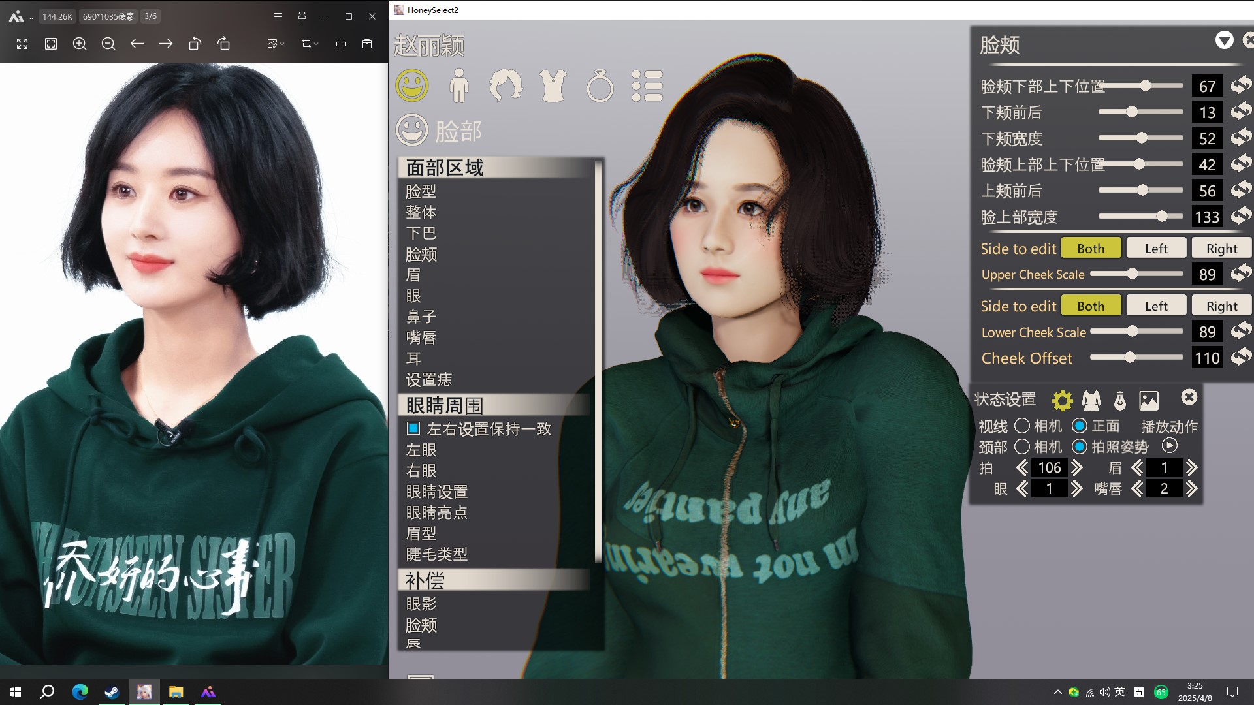1254x705 pixels.
Task: Select 眼睛设置 in the eye section
Action: 437,492
